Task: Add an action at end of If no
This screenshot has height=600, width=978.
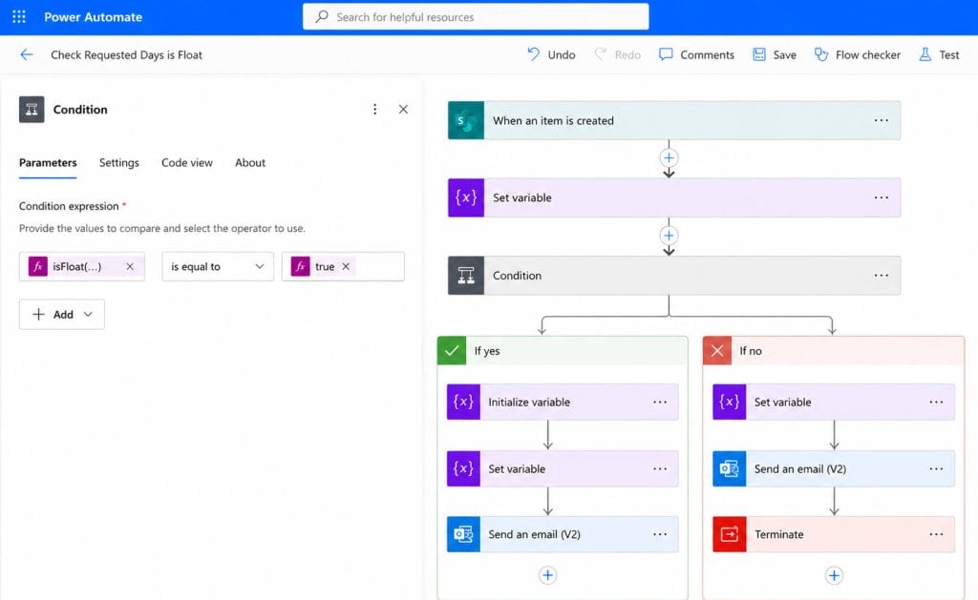Action: tap(834, 575)
